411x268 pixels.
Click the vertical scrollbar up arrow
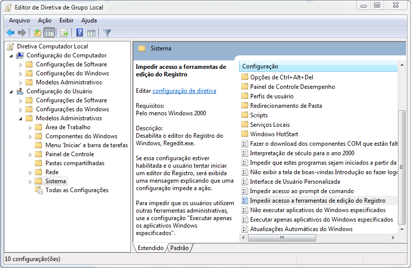tap(402, 65)
